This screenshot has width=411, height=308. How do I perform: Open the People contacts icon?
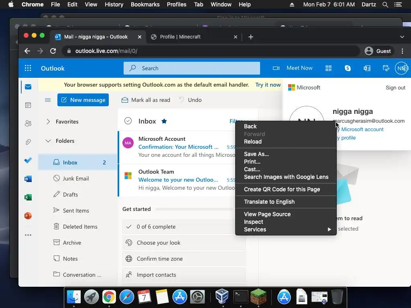coord(28,124)
